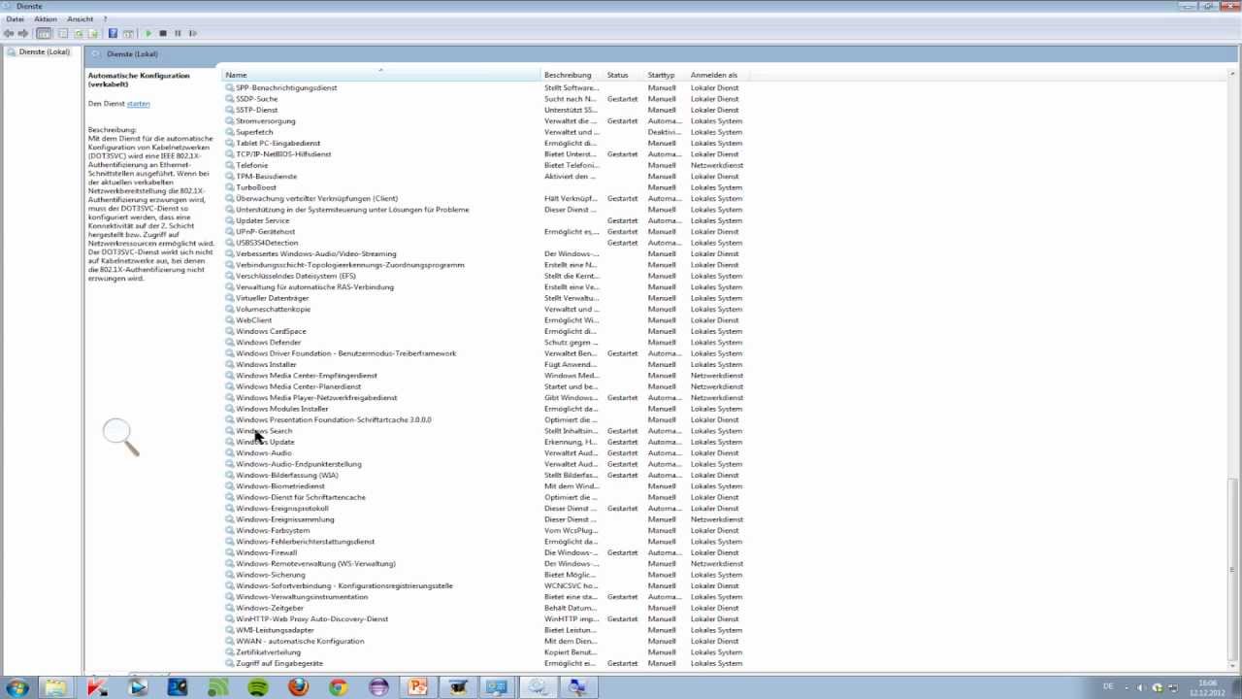Select the 'WMI-Leistungsadapter' service row
Viewport: 1242px width, 699px height.
[488, 630]
